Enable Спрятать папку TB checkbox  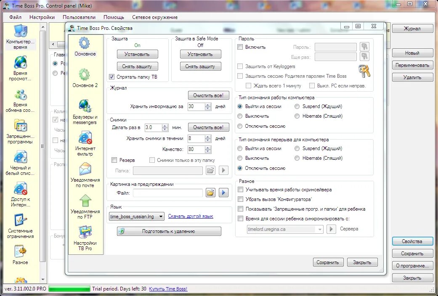[x=112, y=77]
